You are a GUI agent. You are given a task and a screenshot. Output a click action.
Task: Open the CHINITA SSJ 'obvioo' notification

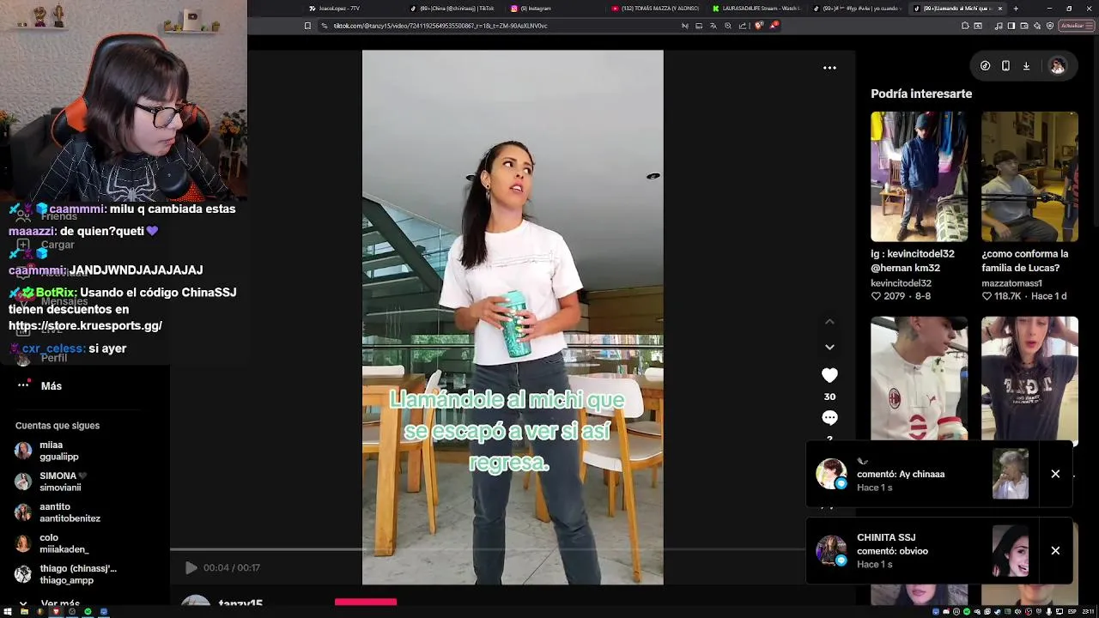point(921,551)
